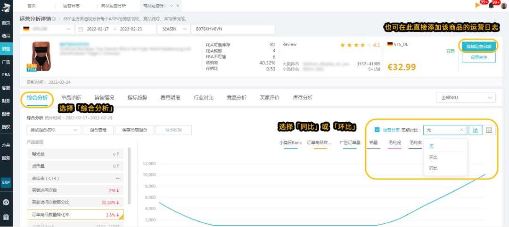Open 服务 in the left sidebar
509x227 pixels.
pos(6,158)
